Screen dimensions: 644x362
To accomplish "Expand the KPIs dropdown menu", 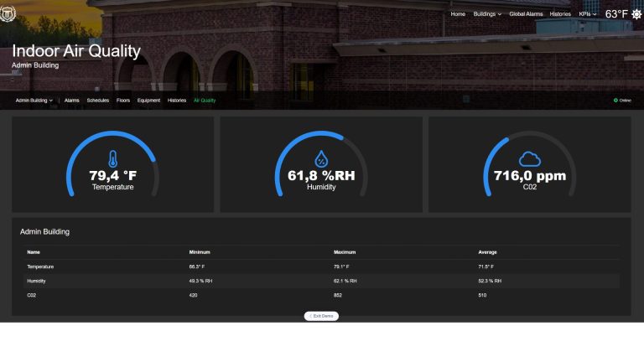I will point(587,14).
